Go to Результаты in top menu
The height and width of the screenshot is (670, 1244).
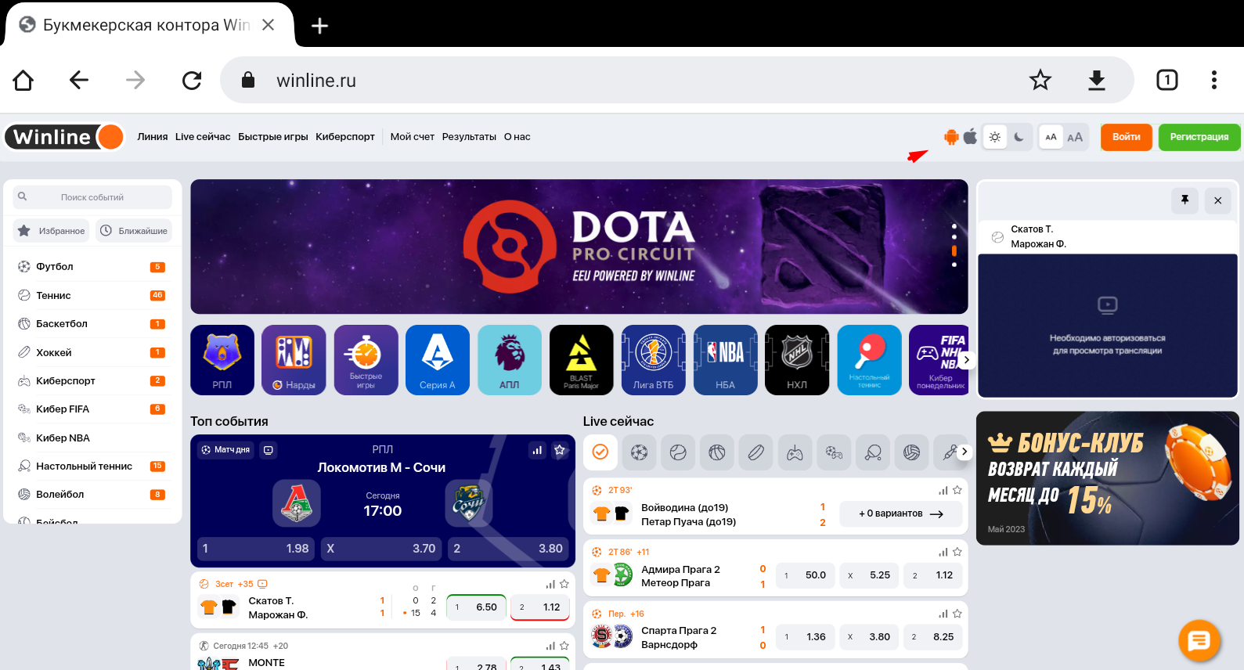click(x=468, y=137)
